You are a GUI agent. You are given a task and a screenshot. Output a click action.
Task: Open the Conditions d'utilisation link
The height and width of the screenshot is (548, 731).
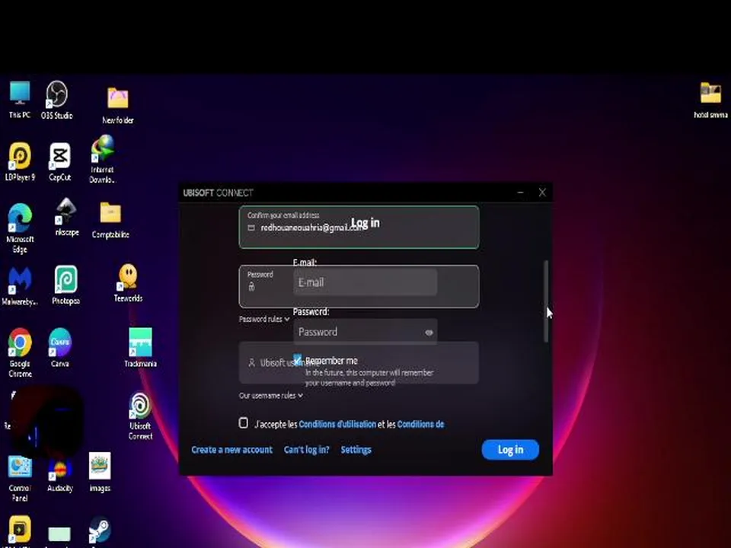pos(337,424)
